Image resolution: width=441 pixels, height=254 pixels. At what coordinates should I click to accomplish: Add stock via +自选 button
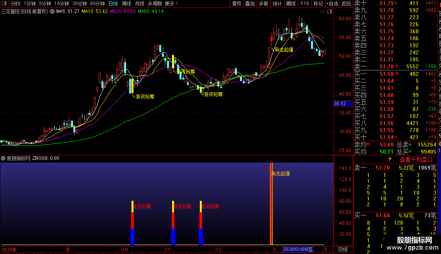(x=332, y=4)
